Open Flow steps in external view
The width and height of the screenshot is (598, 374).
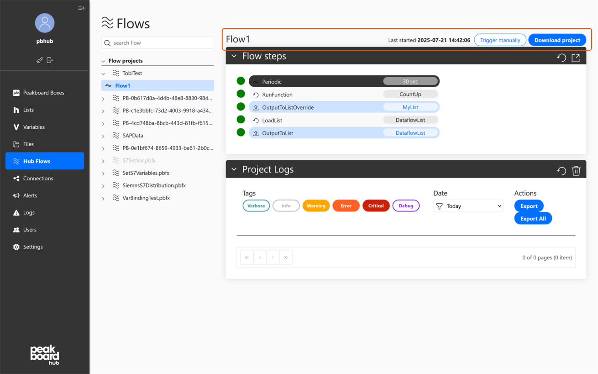click(576, 58)
